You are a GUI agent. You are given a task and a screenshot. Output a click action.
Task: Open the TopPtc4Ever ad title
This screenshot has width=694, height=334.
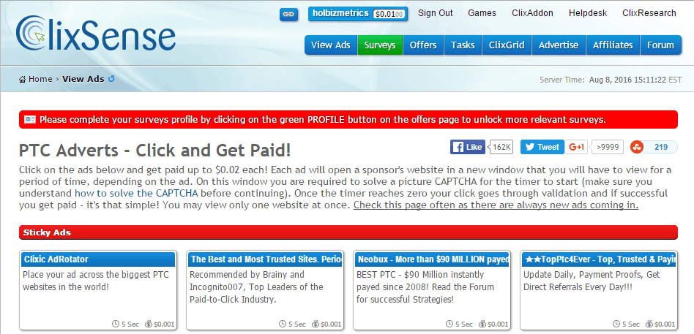[x=600, y=259]
